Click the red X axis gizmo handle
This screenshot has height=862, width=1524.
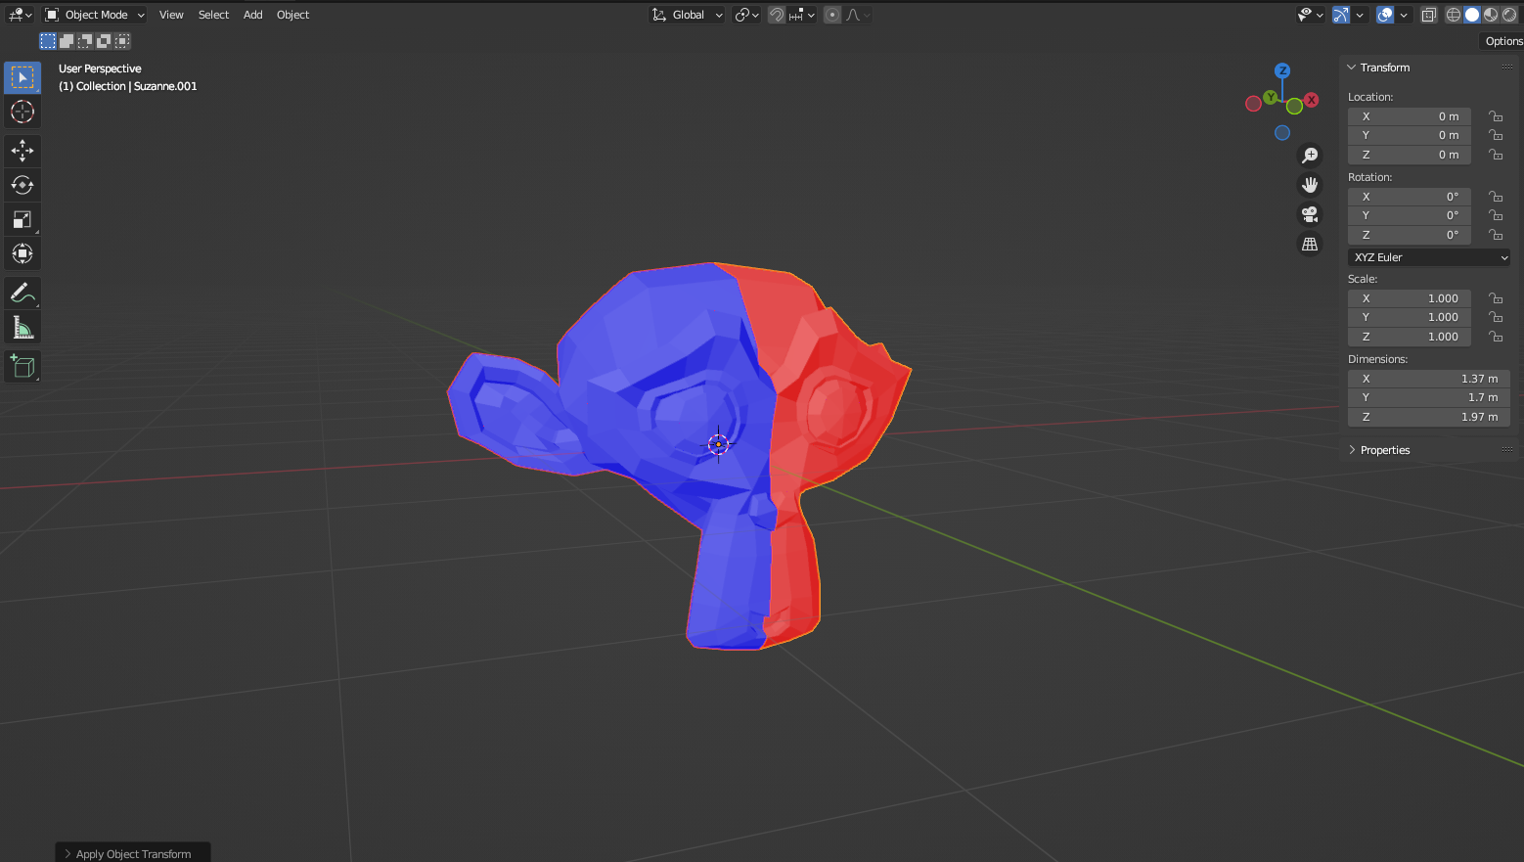1312,100
